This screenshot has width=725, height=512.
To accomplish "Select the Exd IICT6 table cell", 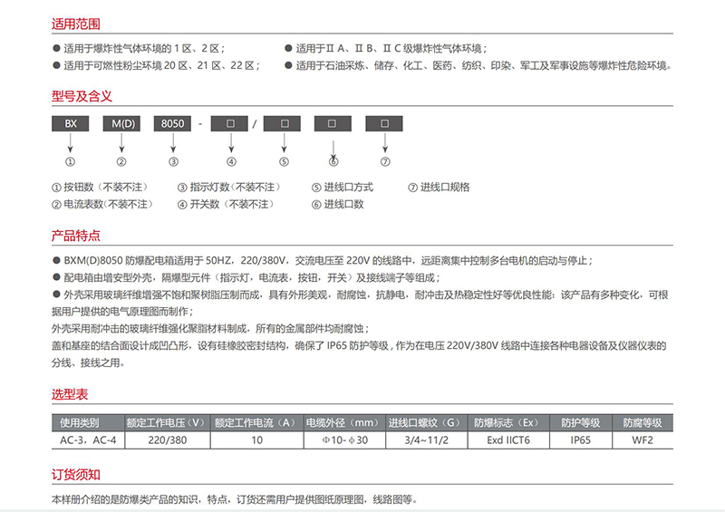I will 507,440.
